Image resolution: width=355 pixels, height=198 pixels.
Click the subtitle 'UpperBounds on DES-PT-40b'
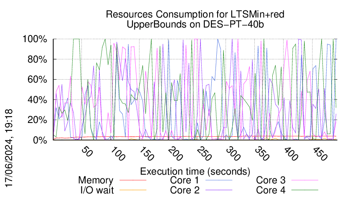[195, 24]
